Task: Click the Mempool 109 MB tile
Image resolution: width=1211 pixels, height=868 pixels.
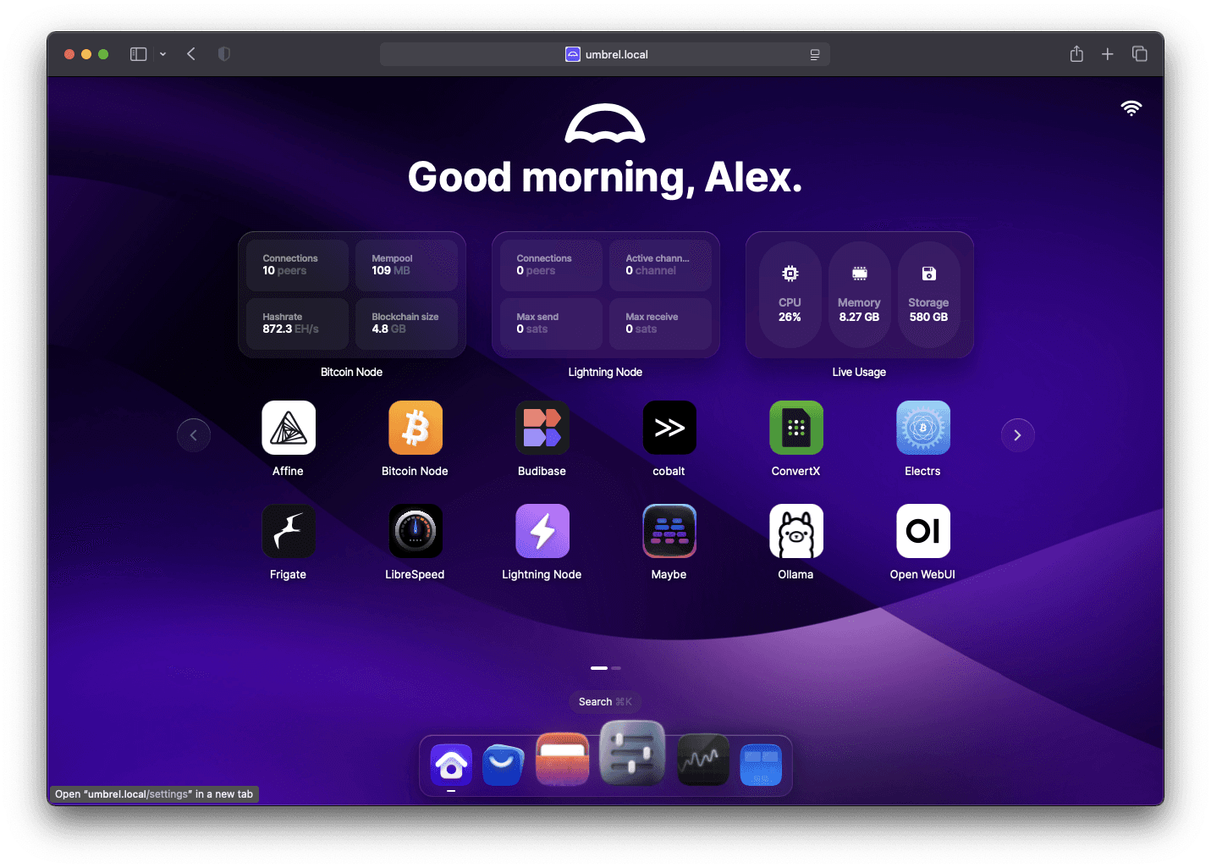Action: point(406,265)
